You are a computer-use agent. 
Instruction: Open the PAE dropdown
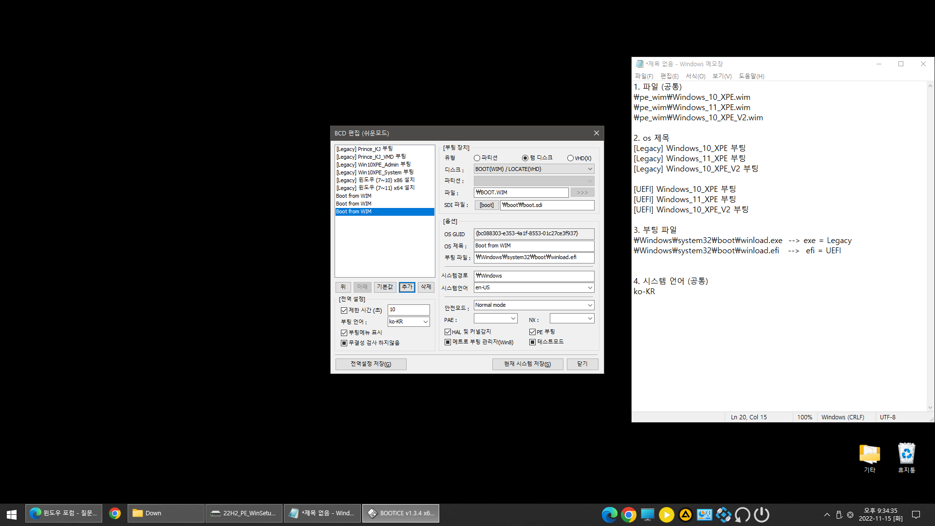click(495, 319)
